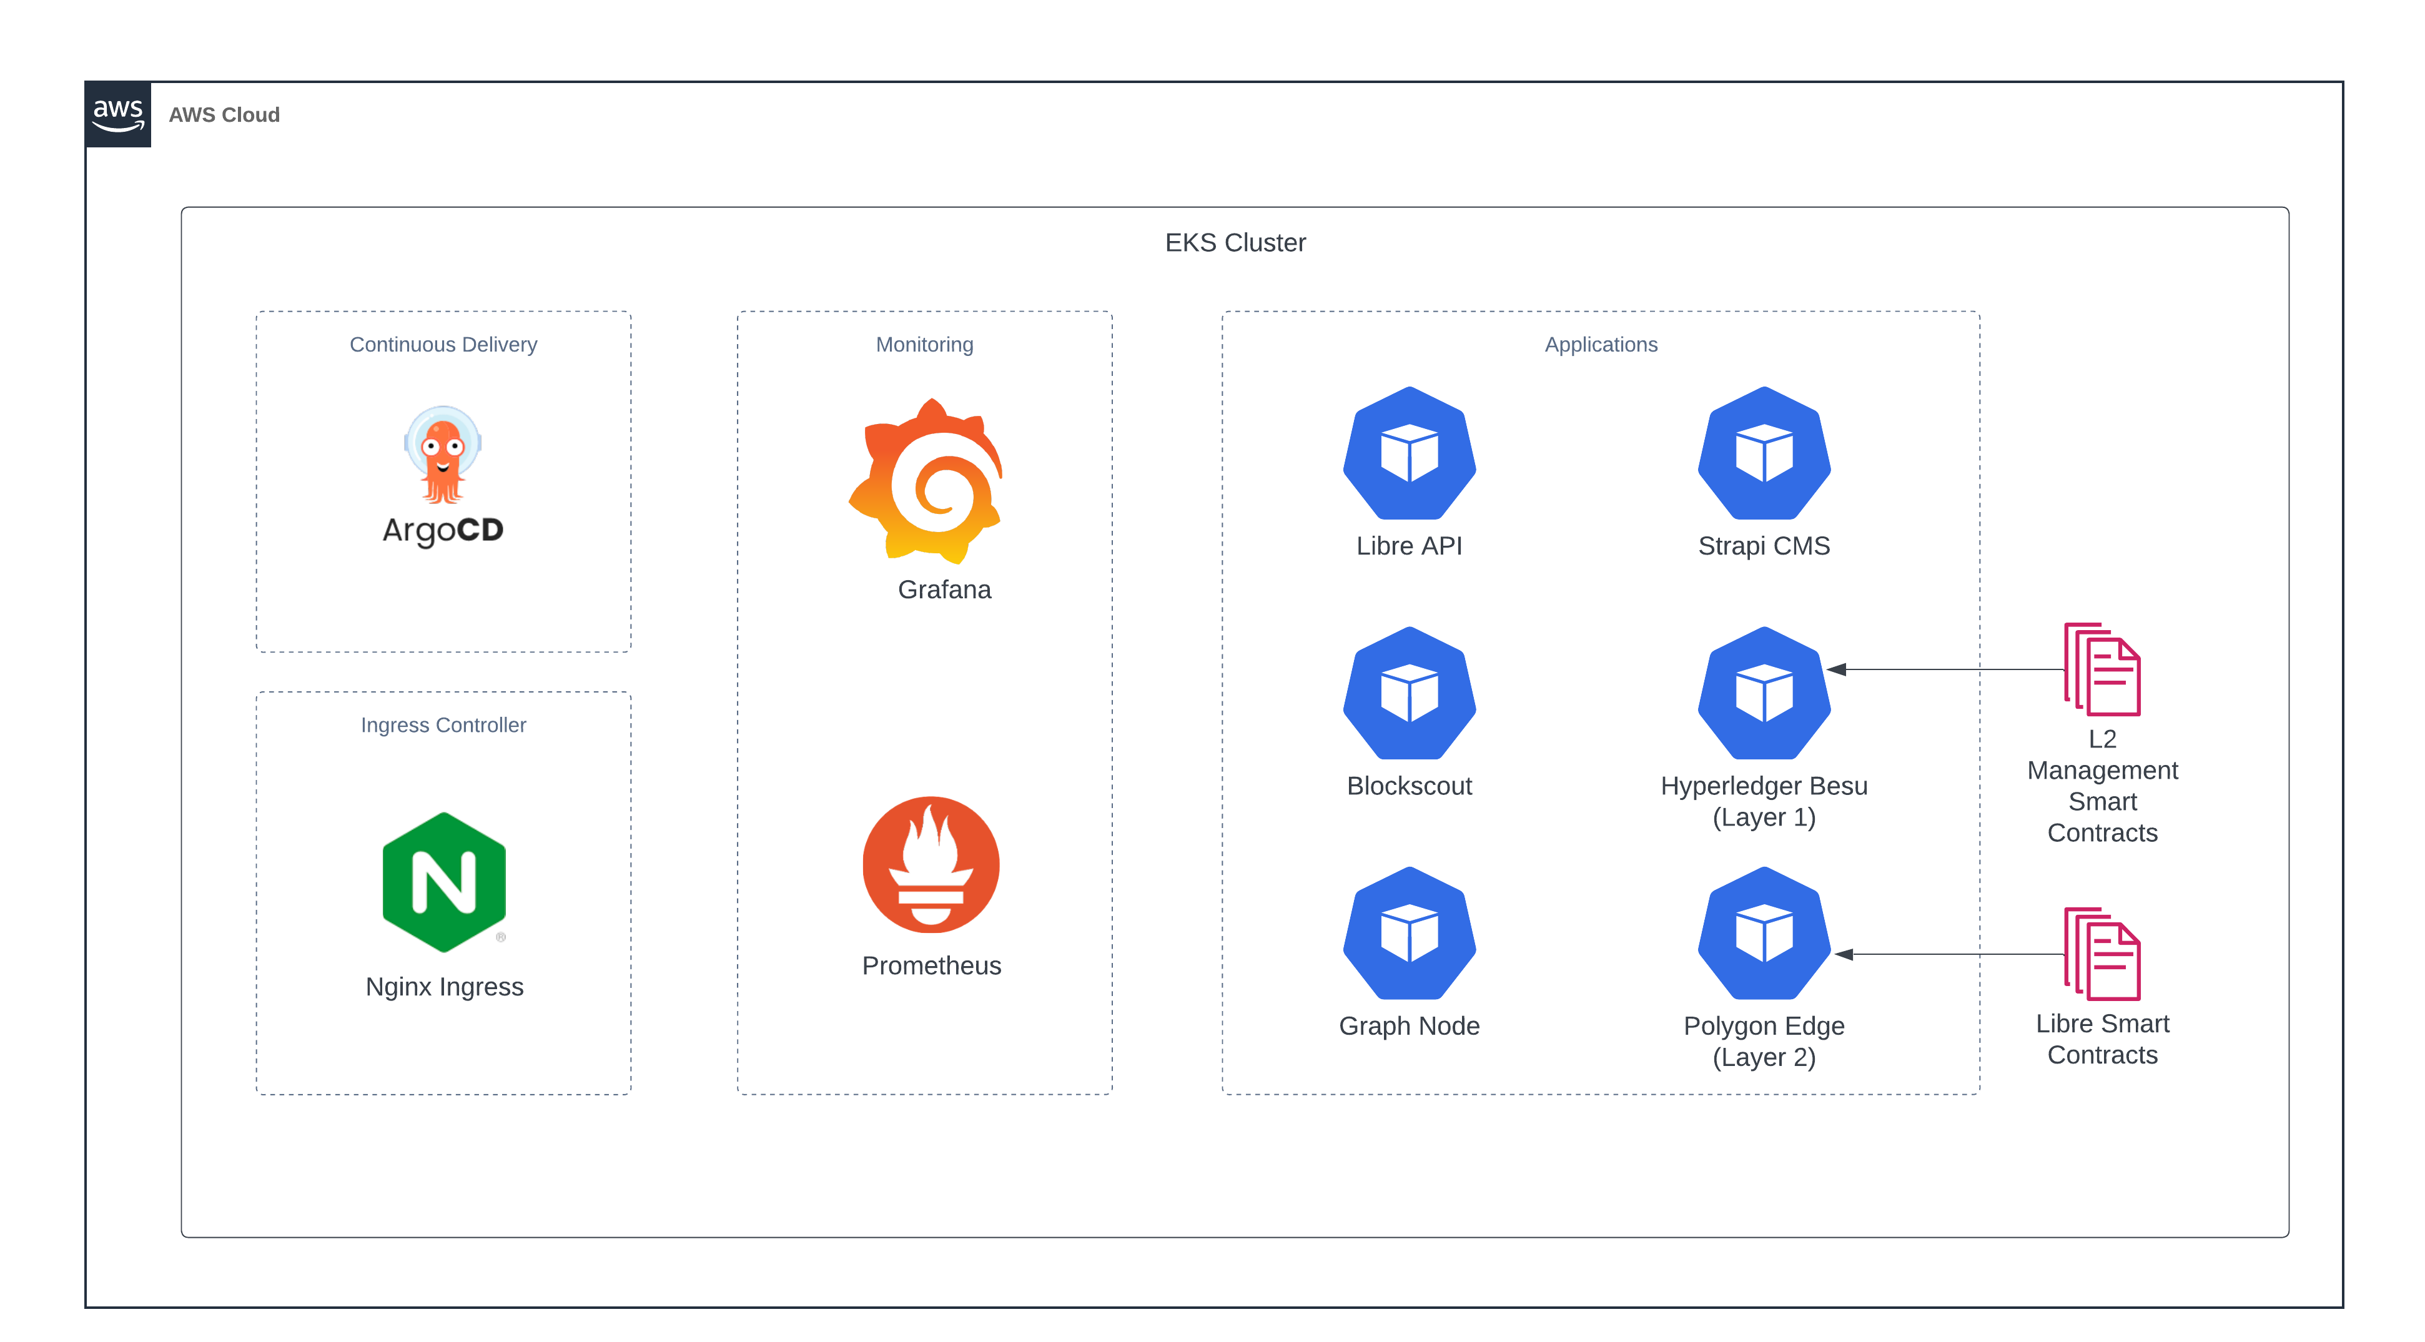Viewport: 2425px width, 1342px height.
Task: Click the EKS Cluster title text
Action: click(x=1235, y=243)
